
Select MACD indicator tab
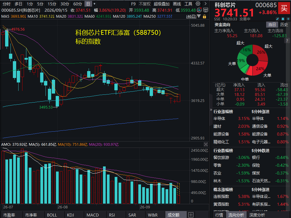coord(93,215)
